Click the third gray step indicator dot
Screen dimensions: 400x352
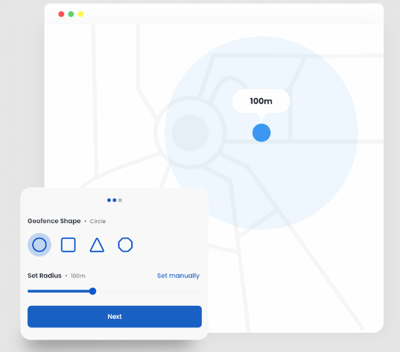[x=120, y=200]
